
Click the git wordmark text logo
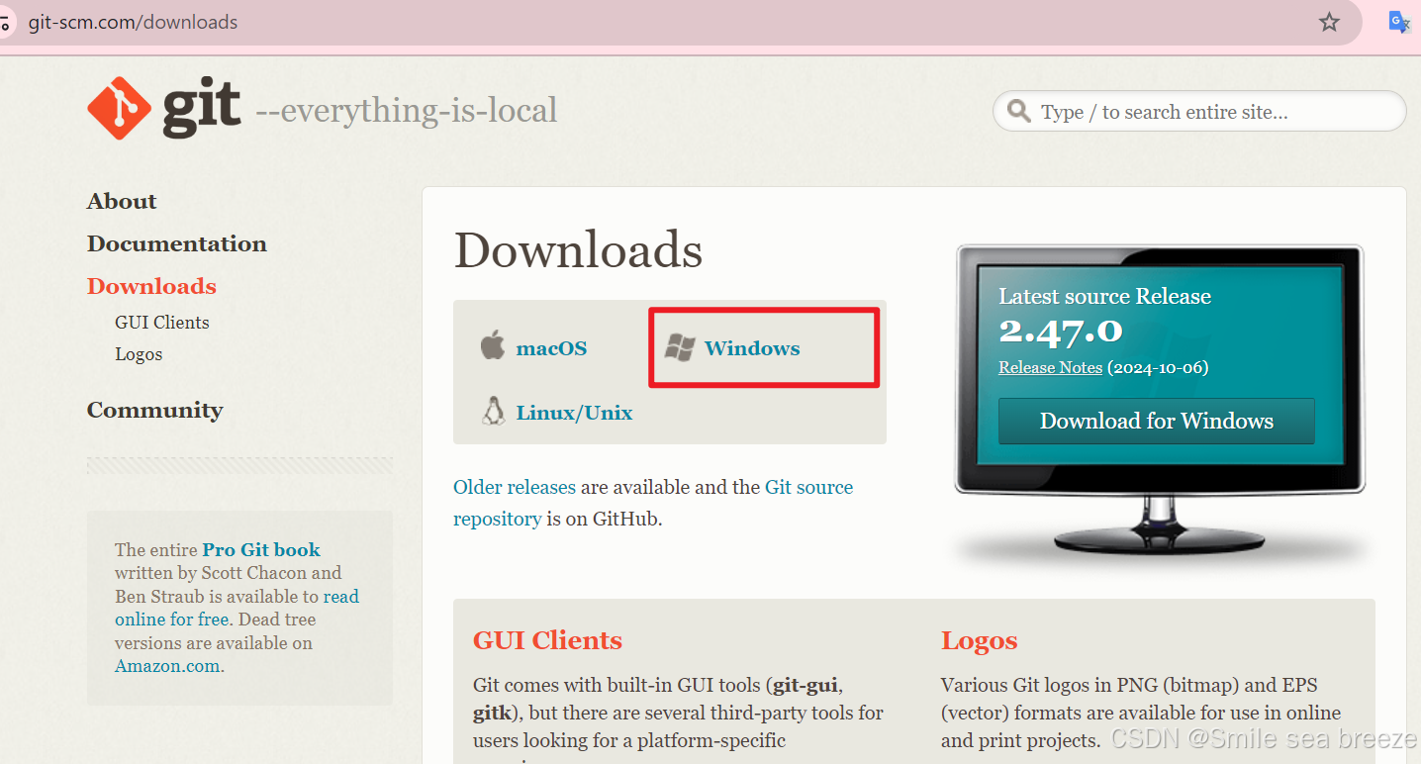click(x=202, y=108)
